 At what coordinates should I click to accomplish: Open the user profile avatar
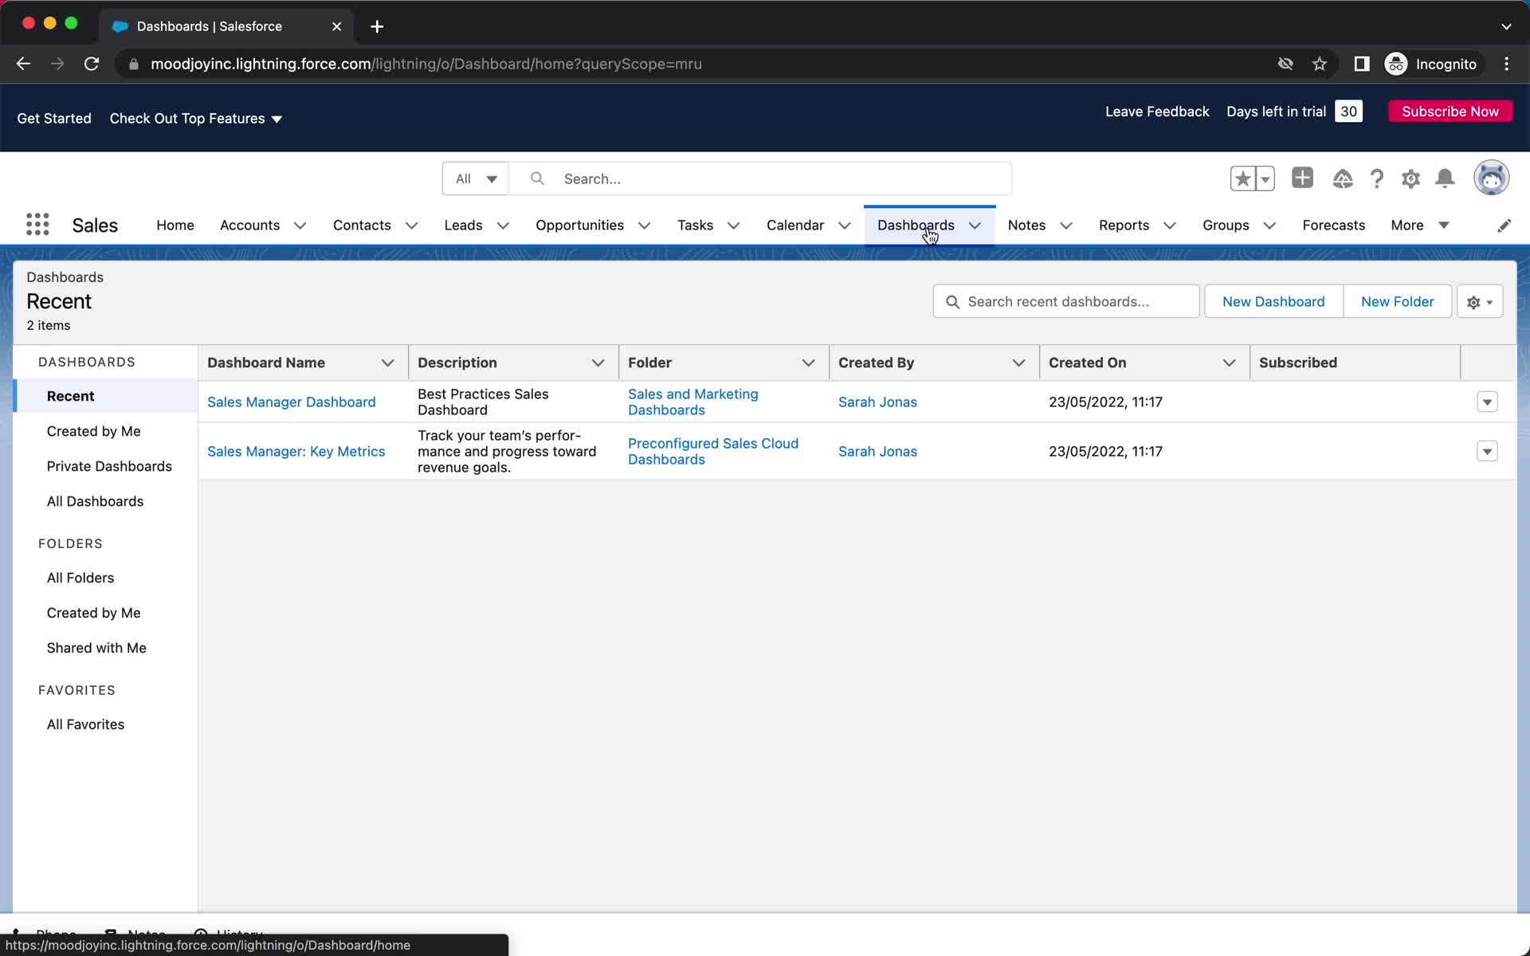click(1491, 178)
